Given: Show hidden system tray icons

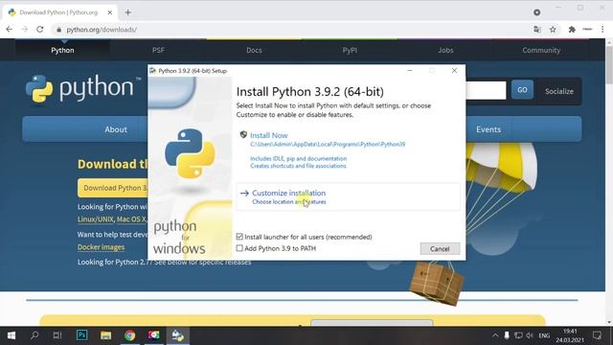Looking at the screenshot, I should tap(495, 335).
